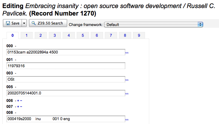Remove field 007 using the minus icon

click(x=21, y=107)
